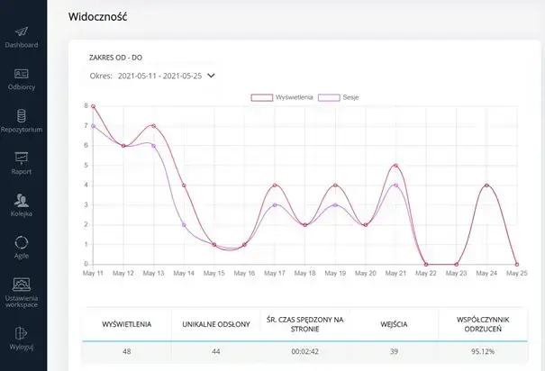Click the Wyświetlenia red legend color box
Image resolution: width=545 pixels, height=371 pixels.
point(263,96)
